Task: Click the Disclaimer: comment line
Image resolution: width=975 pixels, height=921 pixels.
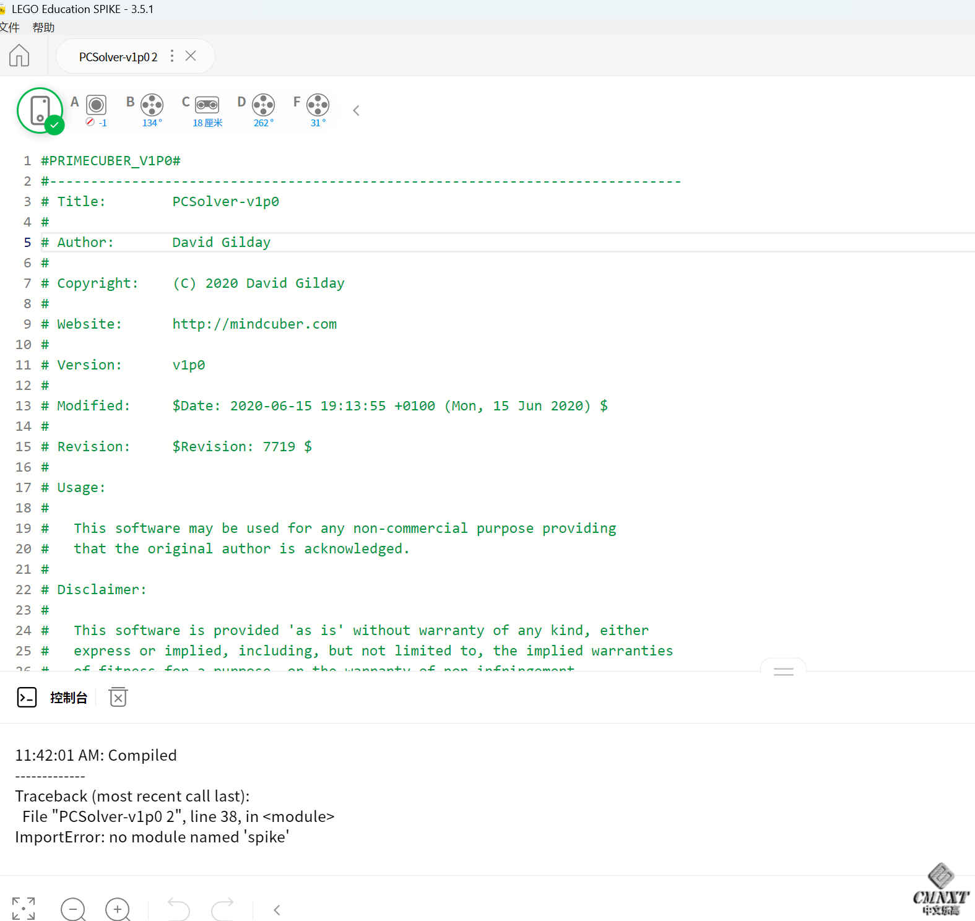Action: [93, 590]
